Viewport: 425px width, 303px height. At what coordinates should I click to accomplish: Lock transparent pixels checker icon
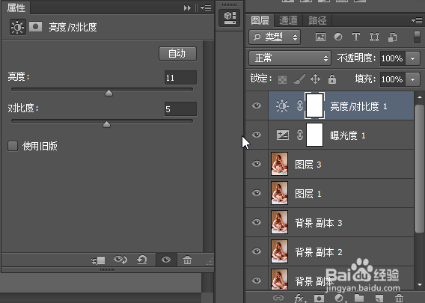(282, 79)
